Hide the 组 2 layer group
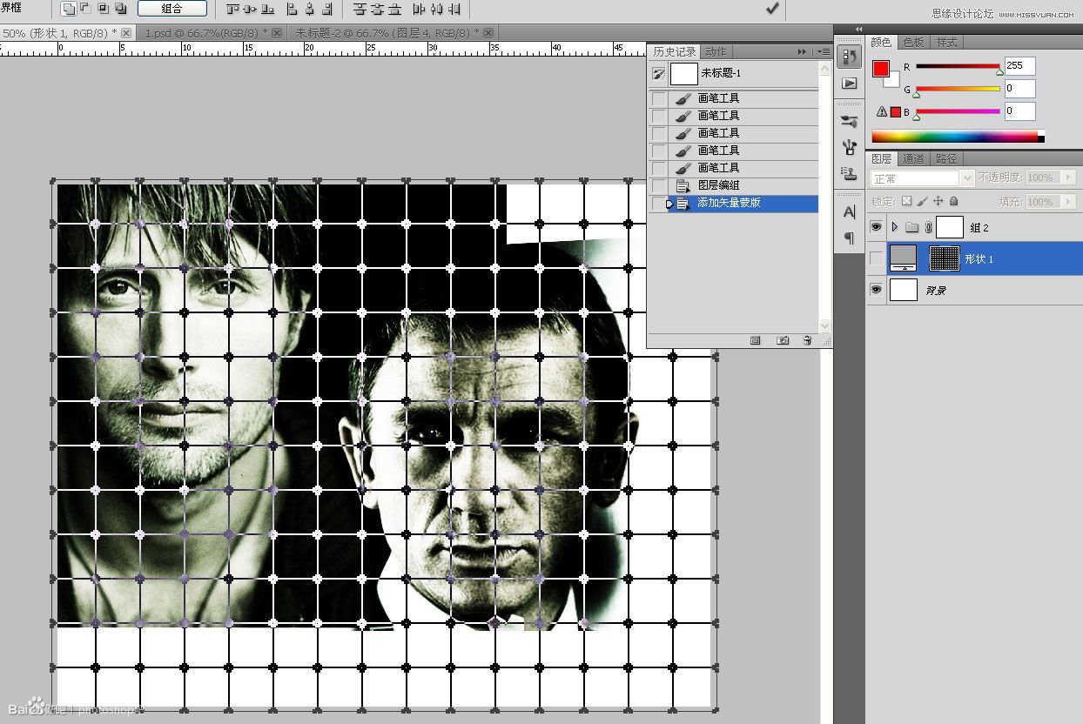Viewport: 1083px width, 724px height. 877,227
